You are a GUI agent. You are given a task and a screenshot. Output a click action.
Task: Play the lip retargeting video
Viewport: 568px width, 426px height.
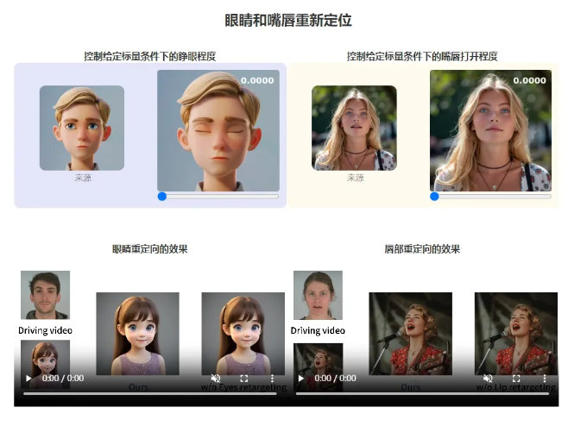click(300, 379)
